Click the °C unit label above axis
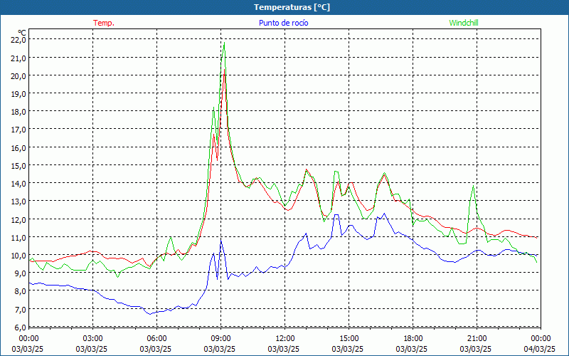The height and width of the screenshot is (356, 569). (x=21, y=32)
